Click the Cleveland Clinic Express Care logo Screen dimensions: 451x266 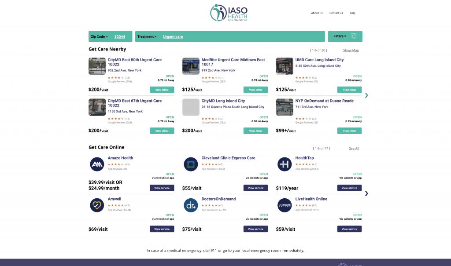click(x=191, y=164)
